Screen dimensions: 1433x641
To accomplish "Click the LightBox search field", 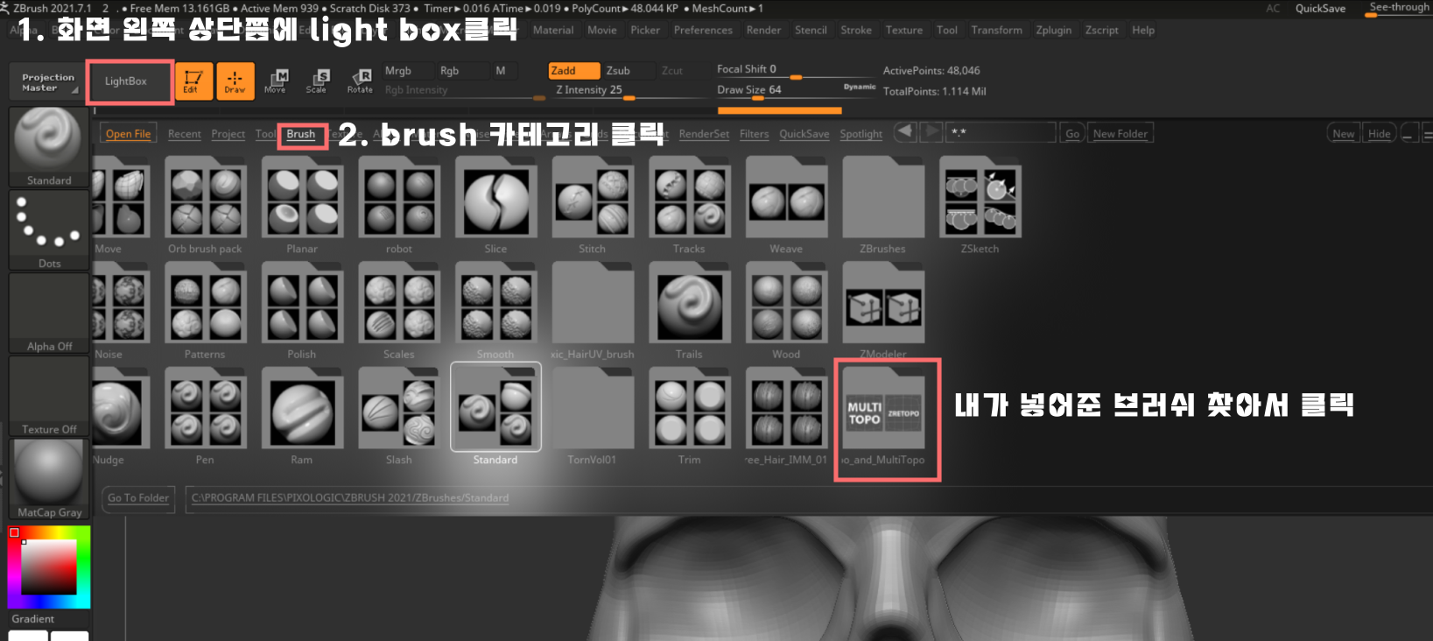I will tap(1001, 133).
